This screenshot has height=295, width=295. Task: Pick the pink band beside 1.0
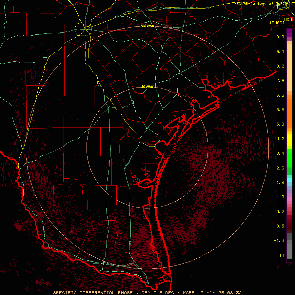(x=289, y=199)
